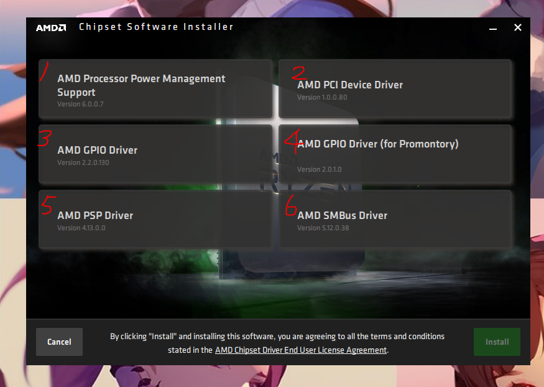Click the Chipset Software Installer title text
Image resolution: width=544 pixels, height=387 pixels.
[156, 27]
